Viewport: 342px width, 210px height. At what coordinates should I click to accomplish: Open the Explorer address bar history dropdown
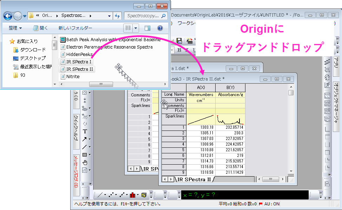click(109, 16)
